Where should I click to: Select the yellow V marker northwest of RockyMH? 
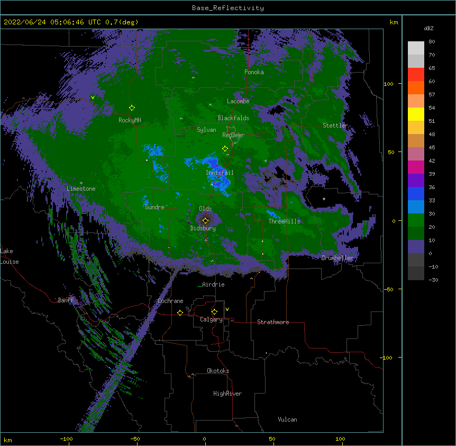[x=93, y=97]
